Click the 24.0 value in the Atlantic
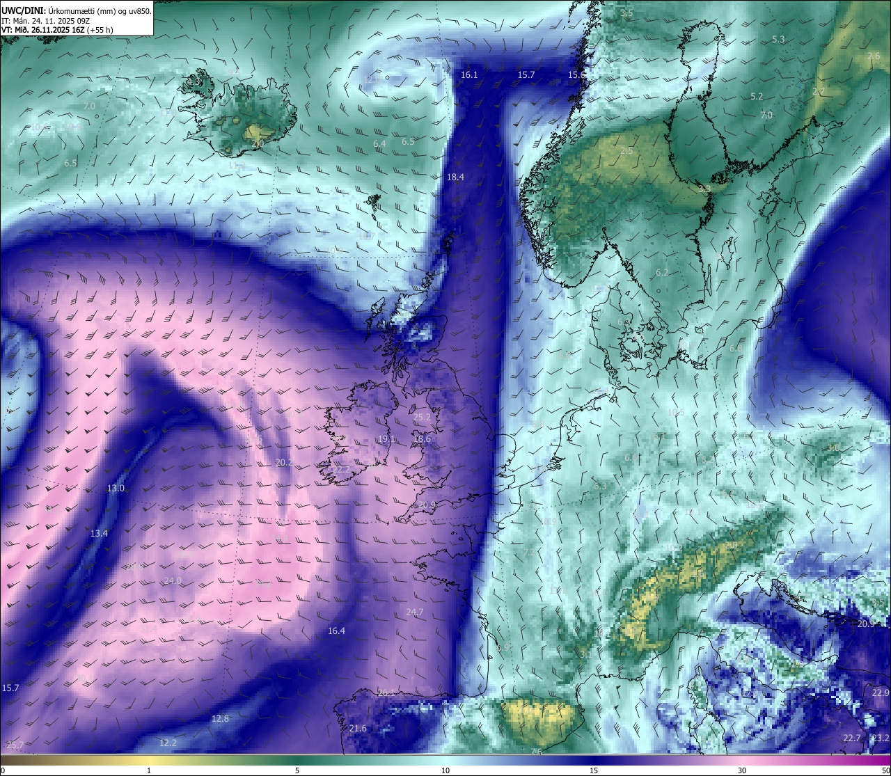This screenshot has width=891, height=776. [x=173, y=580]
